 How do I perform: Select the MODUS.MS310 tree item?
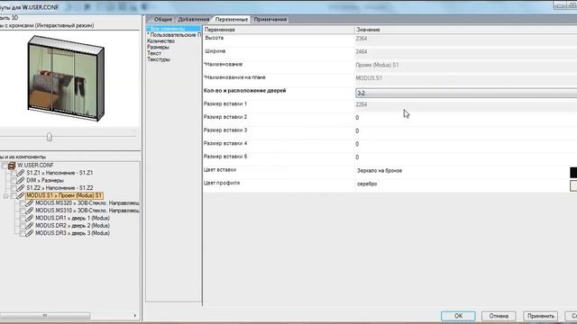87,211
